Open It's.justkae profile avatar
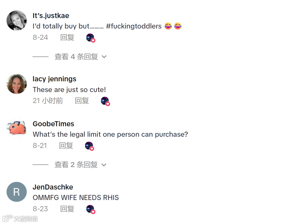Viewport: 290px width, 224px height. [17, 20]
